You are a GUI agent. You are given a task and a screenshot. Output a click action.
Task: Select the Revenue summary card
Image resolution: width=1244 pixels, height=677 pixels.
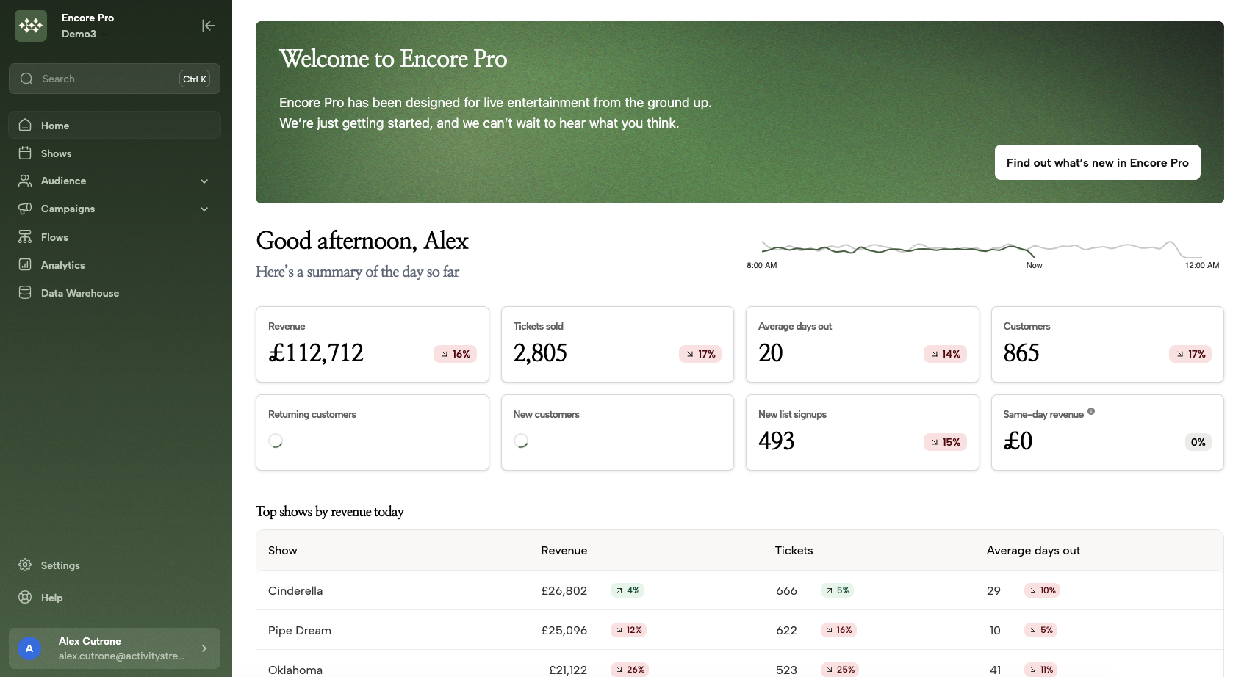click(x=372, y=344)
